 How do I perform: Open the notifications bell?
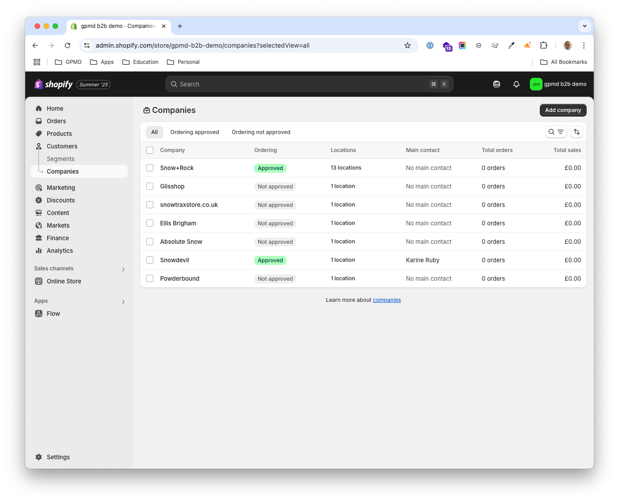516,84
